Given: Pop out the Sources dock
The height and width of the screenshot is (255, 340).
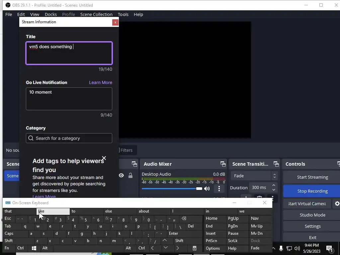Looking at the screenshot, I should (x=134, y=164).
